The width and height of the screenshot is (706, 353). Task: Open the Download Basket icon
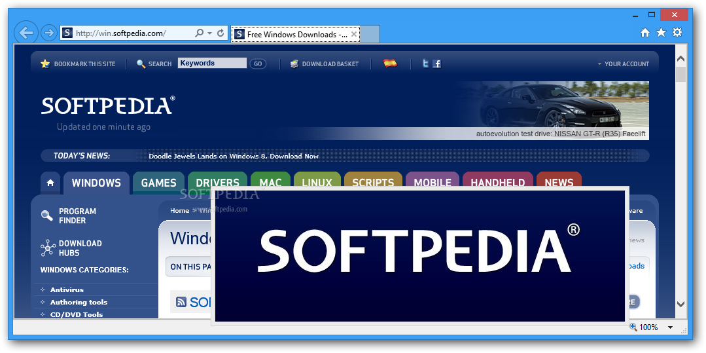point(294,64)
